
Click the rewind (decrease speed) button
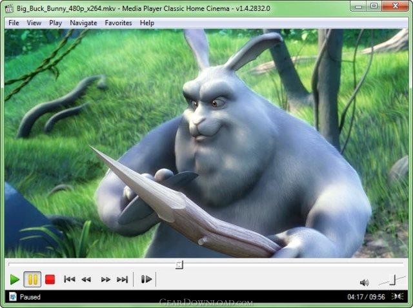[86, 280]
